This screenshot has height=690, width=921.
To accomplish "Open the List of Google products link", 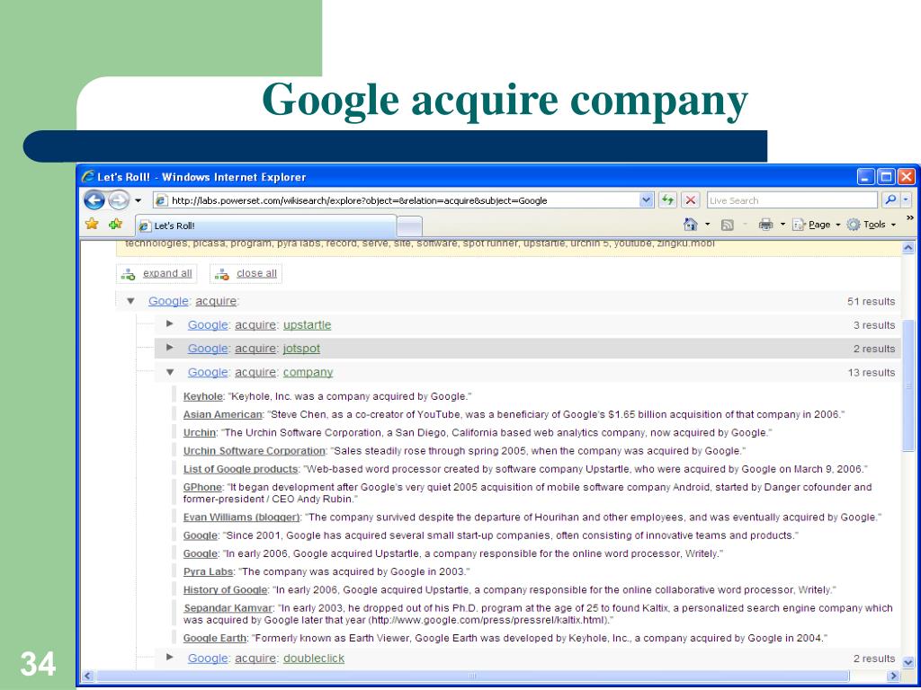I will tap(240, 469).
